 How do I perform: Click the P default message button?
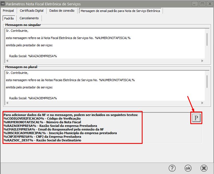196,118
